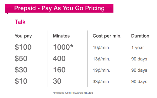157x98 pixels.
Task: Click the 33¢/min. cost entry
Action: [102, 82]
